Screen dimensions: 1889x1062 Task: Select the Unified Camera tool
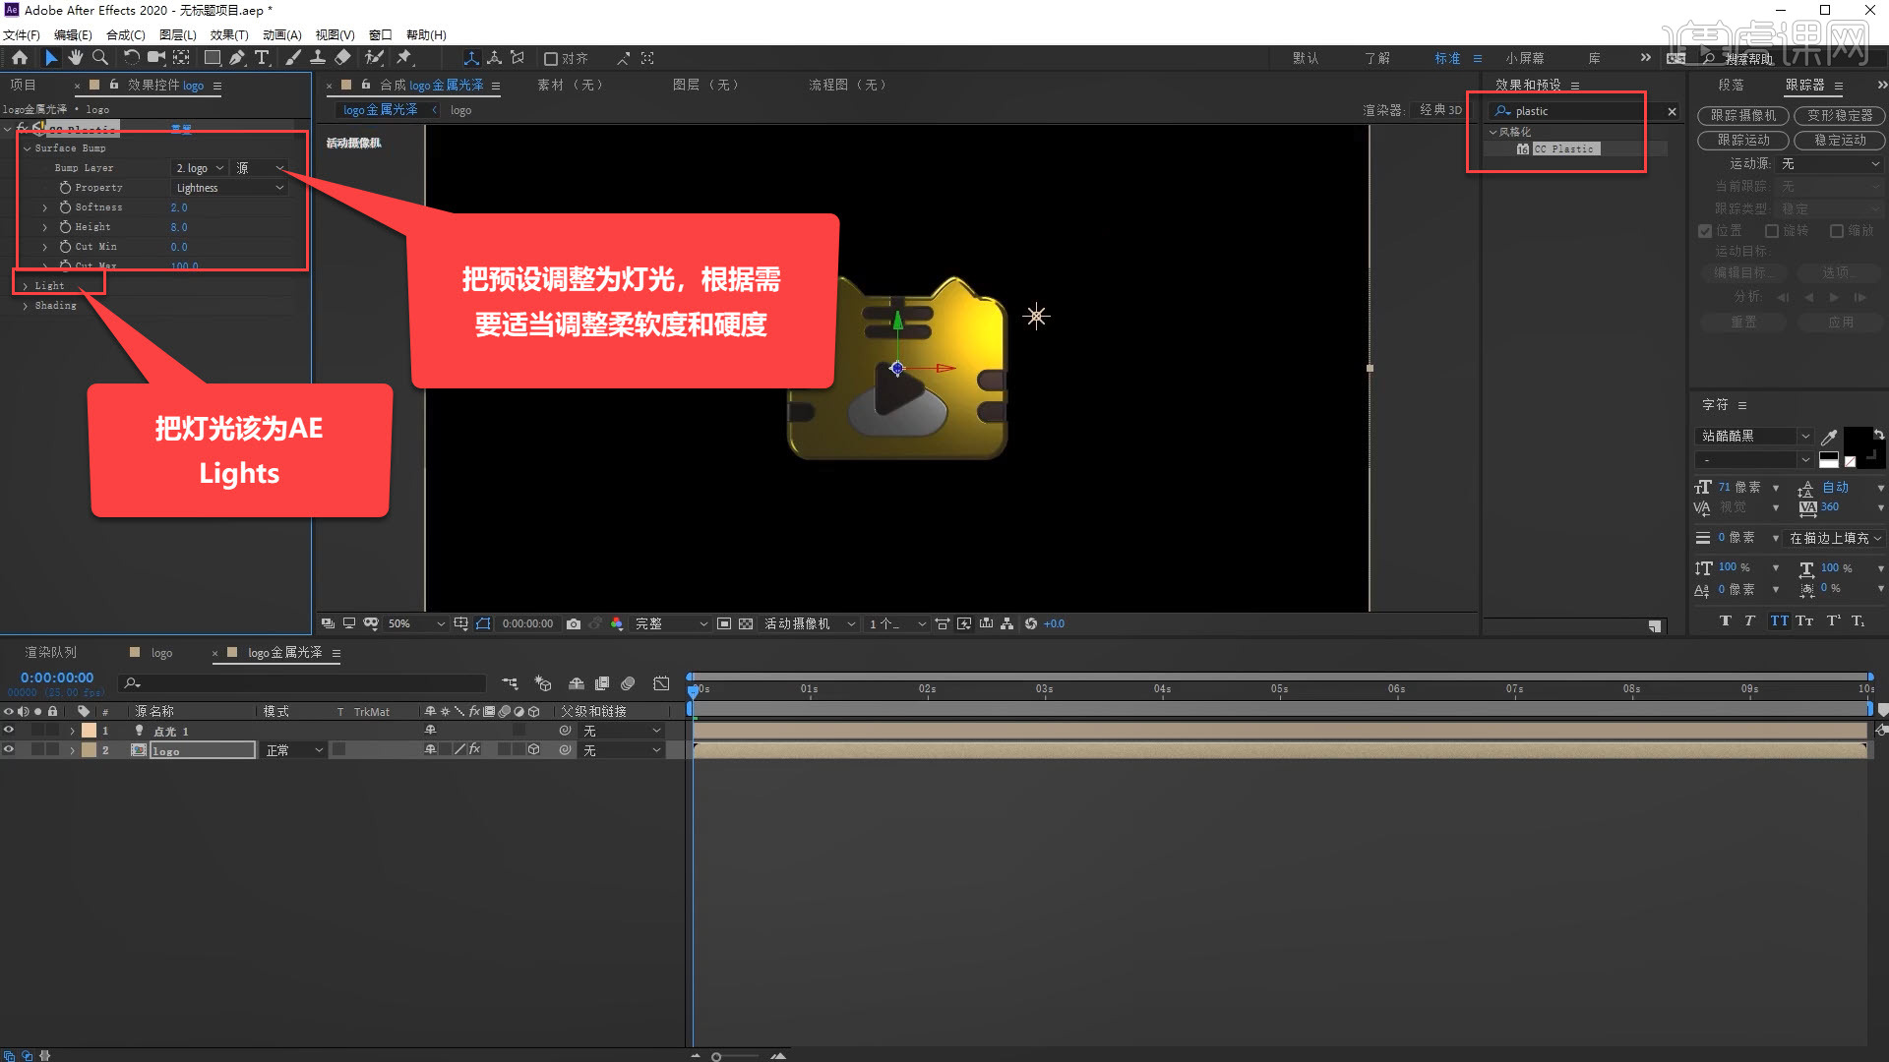coord(156,58)
